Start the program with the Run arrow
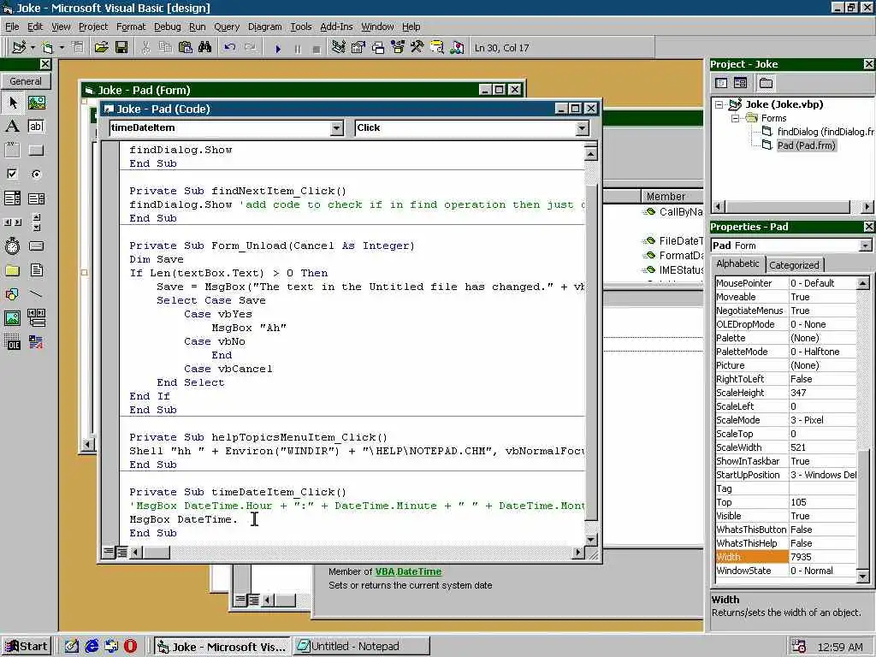The width and height of the screenshot is (876, 657). point(278,49)
